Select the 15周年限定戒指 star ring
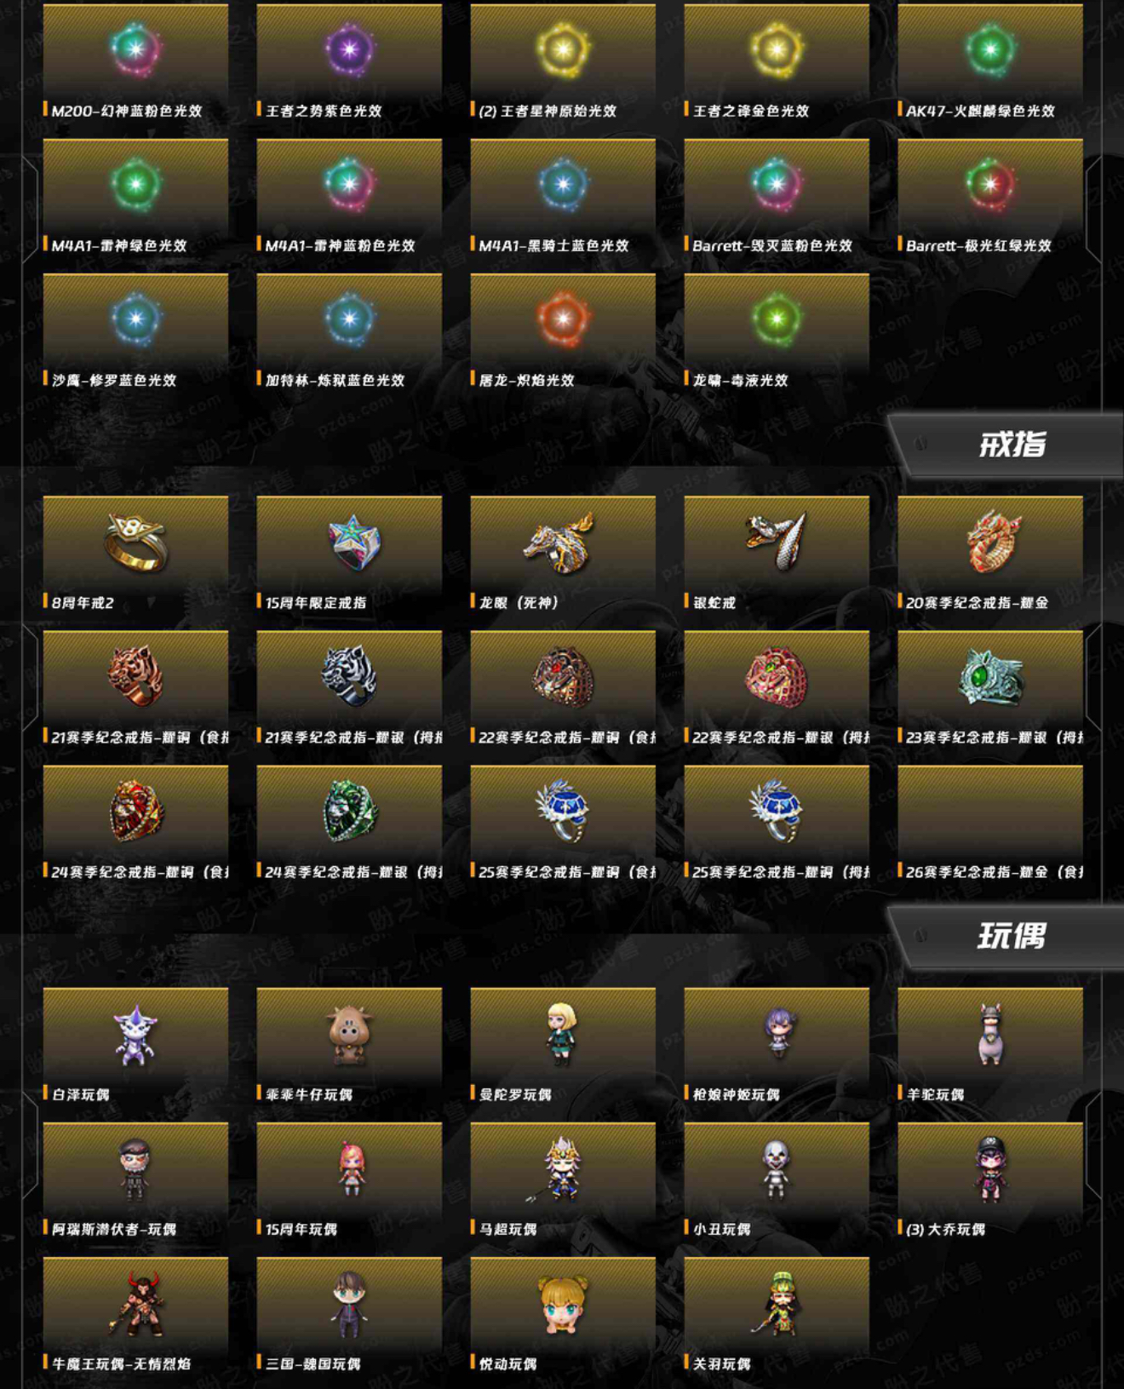This screenshot has width=1124, height=1389. [353, 542]
